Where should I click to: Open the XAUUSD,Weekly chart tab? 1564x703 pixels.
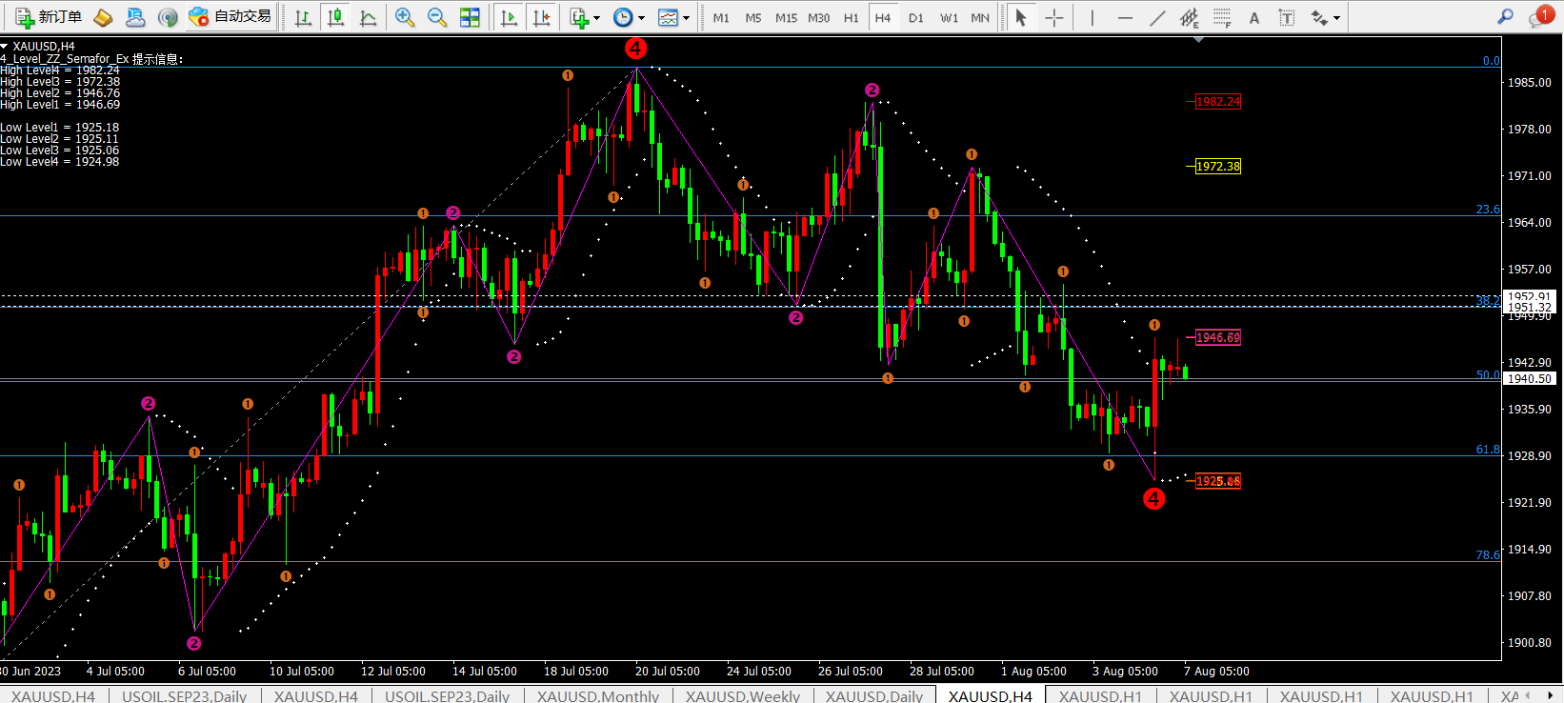pyautogui.click(x=742, y=695)
